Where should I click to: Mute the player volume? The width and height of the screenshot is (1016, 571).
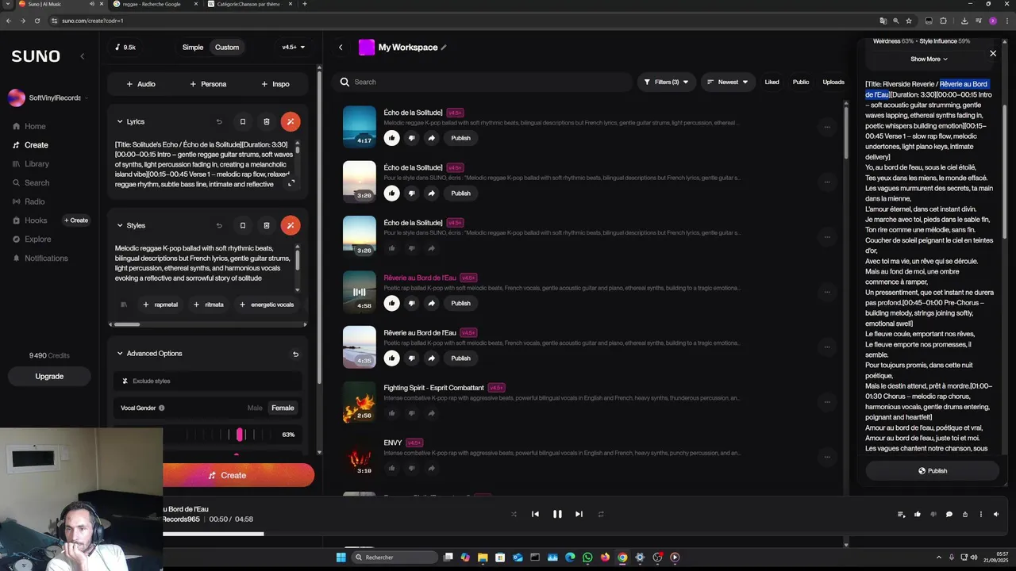996,514
